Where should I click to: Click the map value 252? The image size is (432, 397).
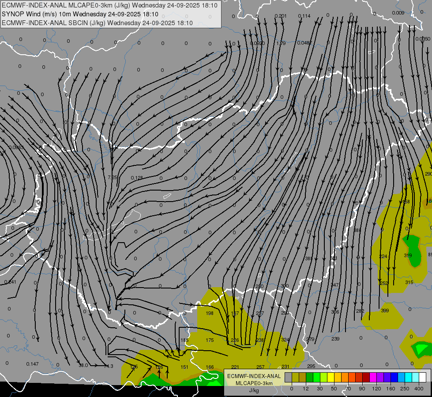384,283
